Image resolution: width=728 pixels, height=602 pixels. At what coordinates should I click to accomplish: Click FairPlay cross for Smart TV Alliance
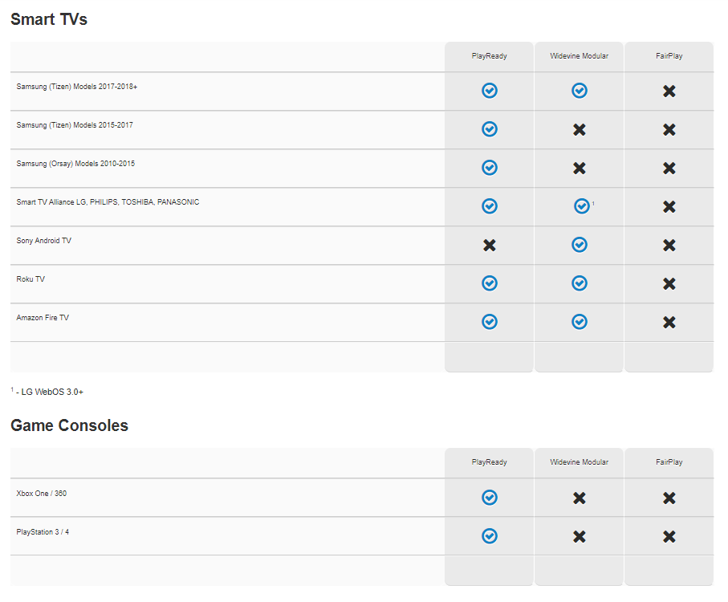(669, 206)
